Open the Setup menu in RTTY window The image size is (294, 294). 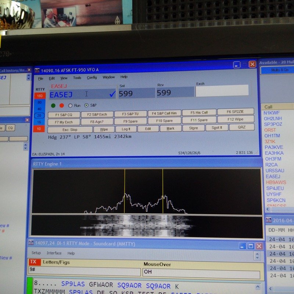pyautogui.click(x=36, y=253)
